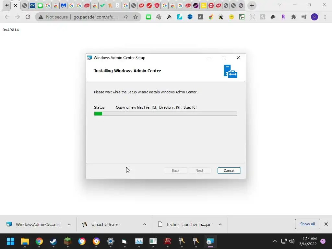The height and width of the screenshot is (249, 332).
Task: Open the WindowsAdminCe....msi download item
Action: click(33, 224)
